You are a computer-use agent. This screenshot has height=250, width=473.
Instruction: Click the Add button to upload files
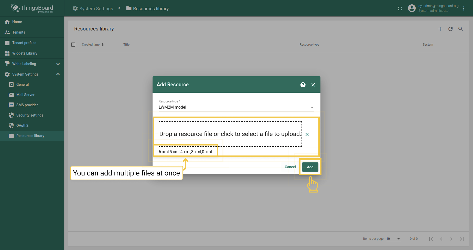(310, 167)
